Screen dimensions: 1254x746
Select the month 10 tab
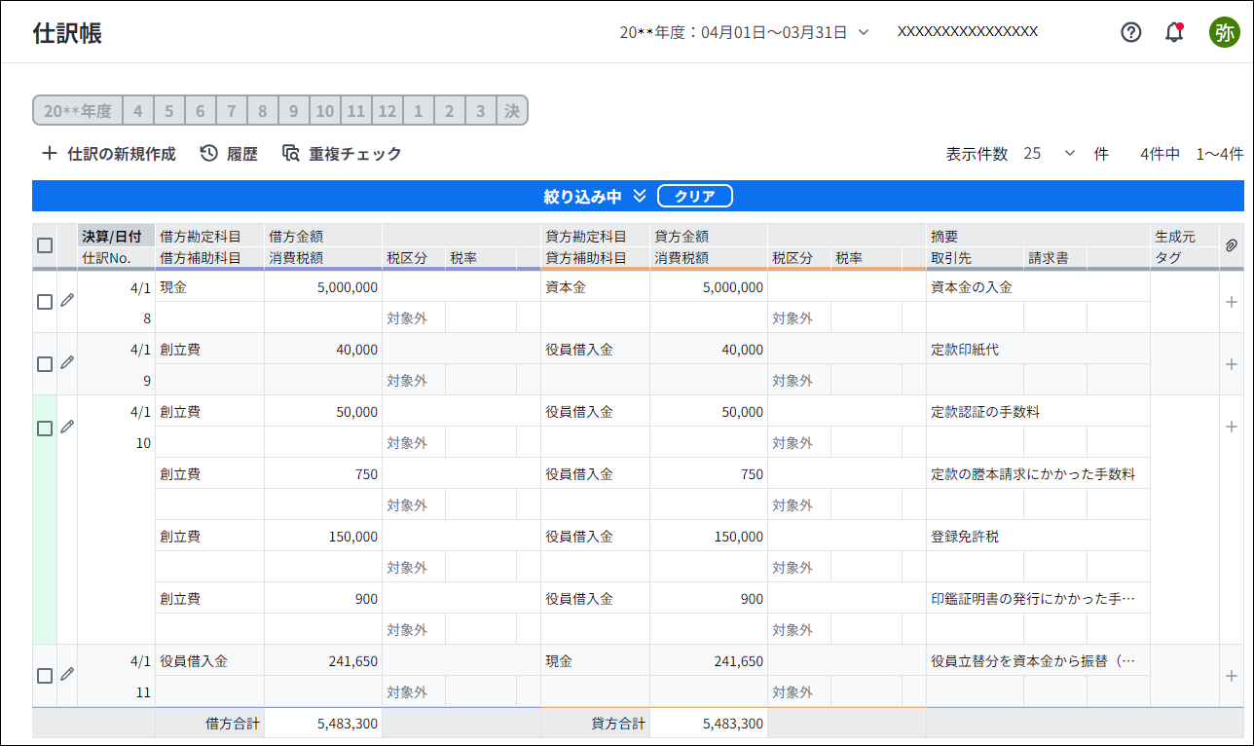324,111
